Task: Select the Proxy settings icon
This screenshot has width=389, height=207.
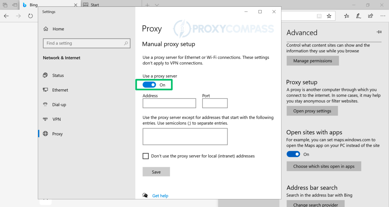Action: pyautogui.click(x=45, y=134)
